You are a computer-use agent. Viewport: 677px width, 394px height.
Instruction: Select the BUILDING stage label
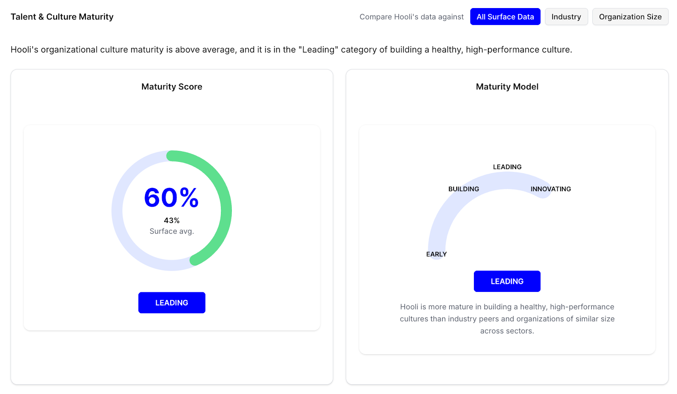point(464,189)
